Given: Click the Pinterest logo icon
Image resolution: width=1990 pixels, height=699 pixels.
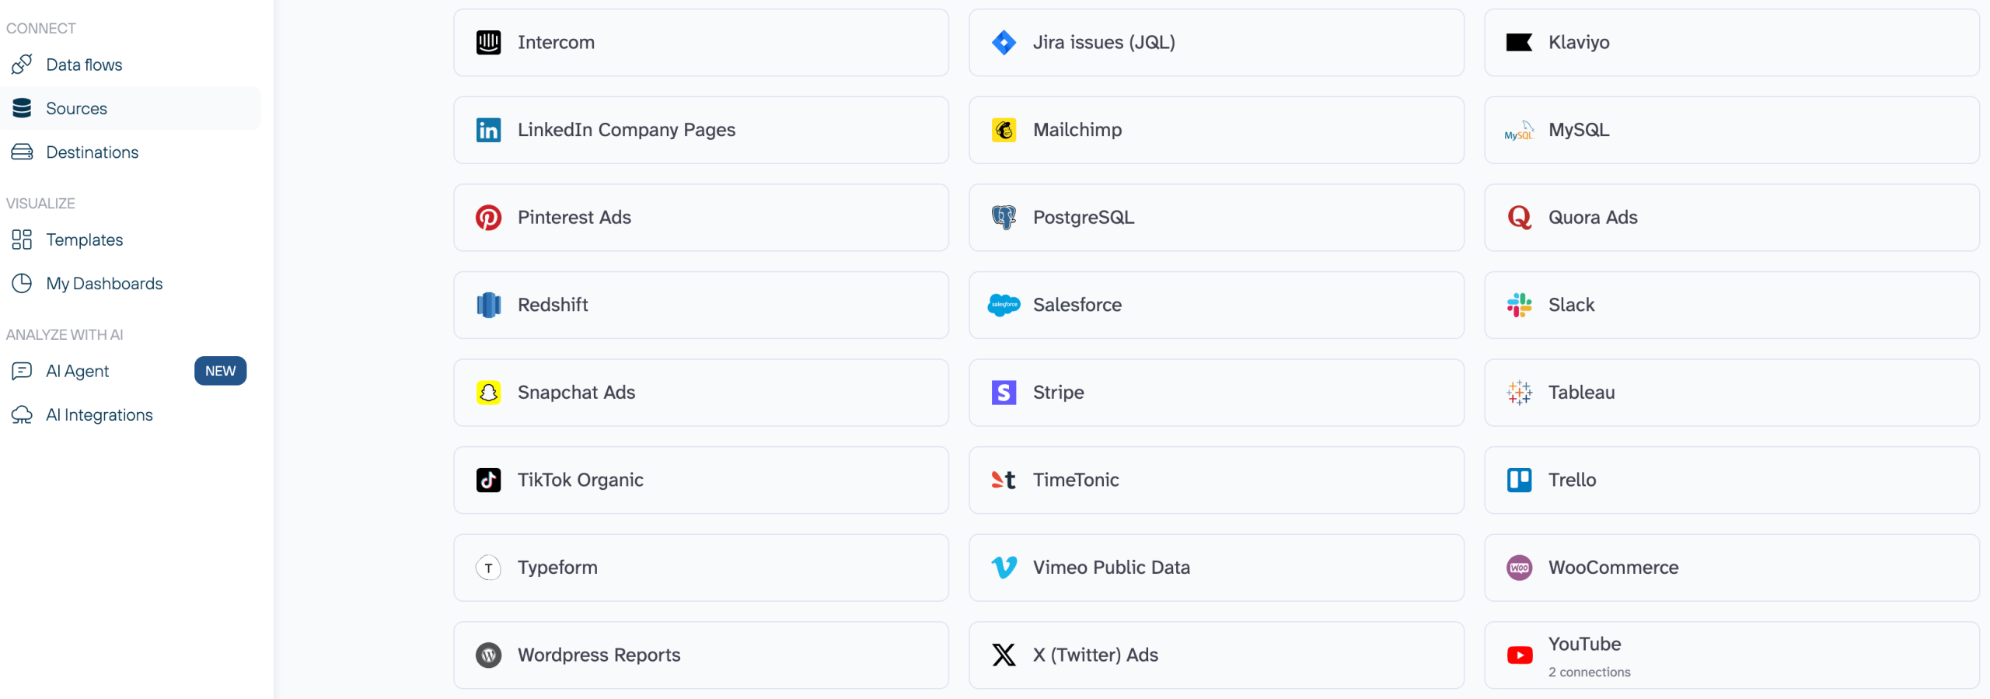Looking at the screenshot, I should point(488,218).
